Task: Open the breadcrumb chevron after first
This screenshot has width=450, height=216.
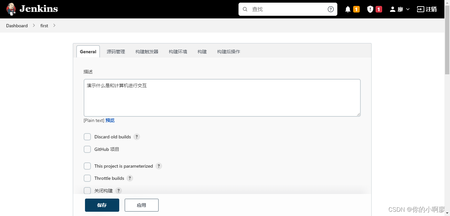Action: click(x=54, y=25)
